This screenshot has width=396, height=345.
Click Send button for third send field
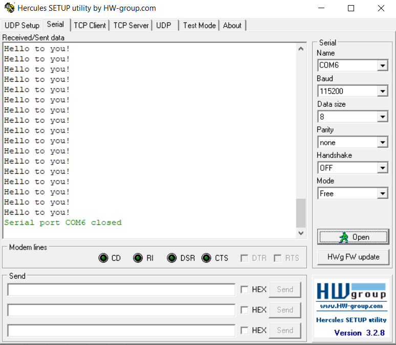(x=285, y=330)
